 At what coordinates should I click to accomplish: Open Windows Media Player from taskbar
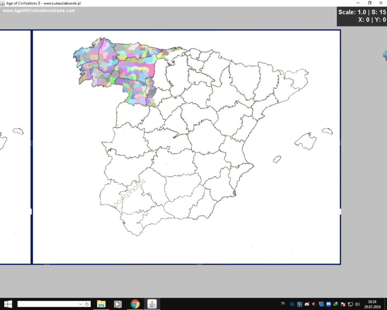coord(118,304)
